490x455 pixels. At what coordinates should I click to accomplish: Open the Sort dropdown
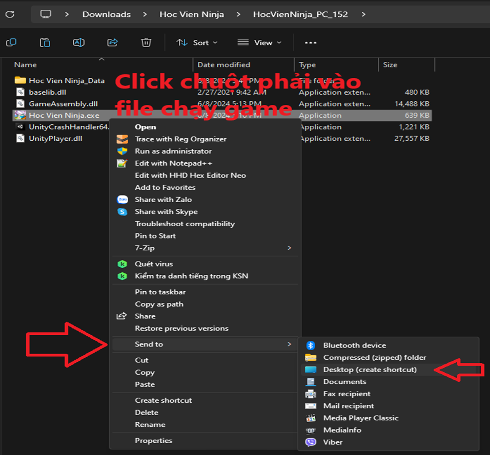(197, 42)
